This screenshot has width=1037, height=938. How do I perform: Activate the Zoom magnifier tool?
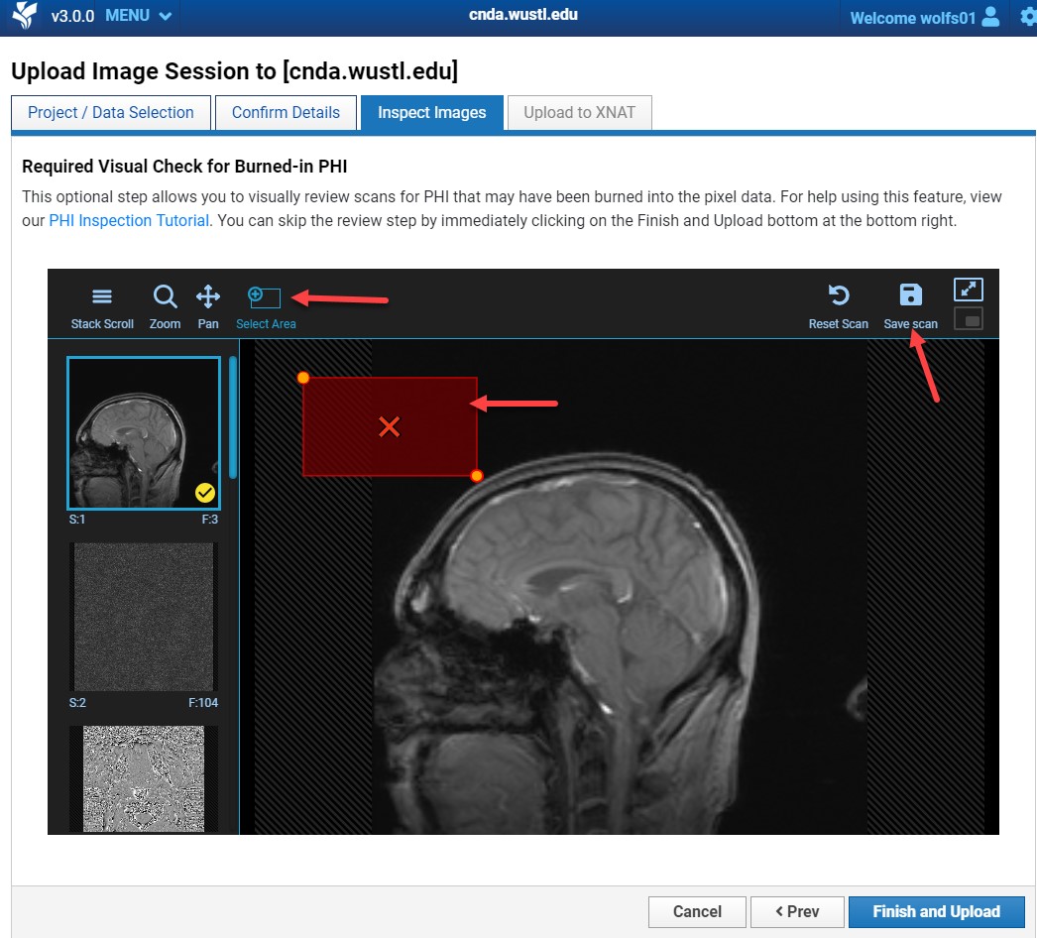(x=165, y=306)
